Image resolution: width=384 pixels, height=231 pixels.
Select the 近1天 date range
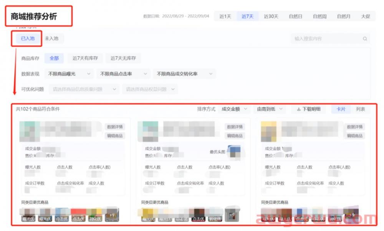(x=225, y=17)
